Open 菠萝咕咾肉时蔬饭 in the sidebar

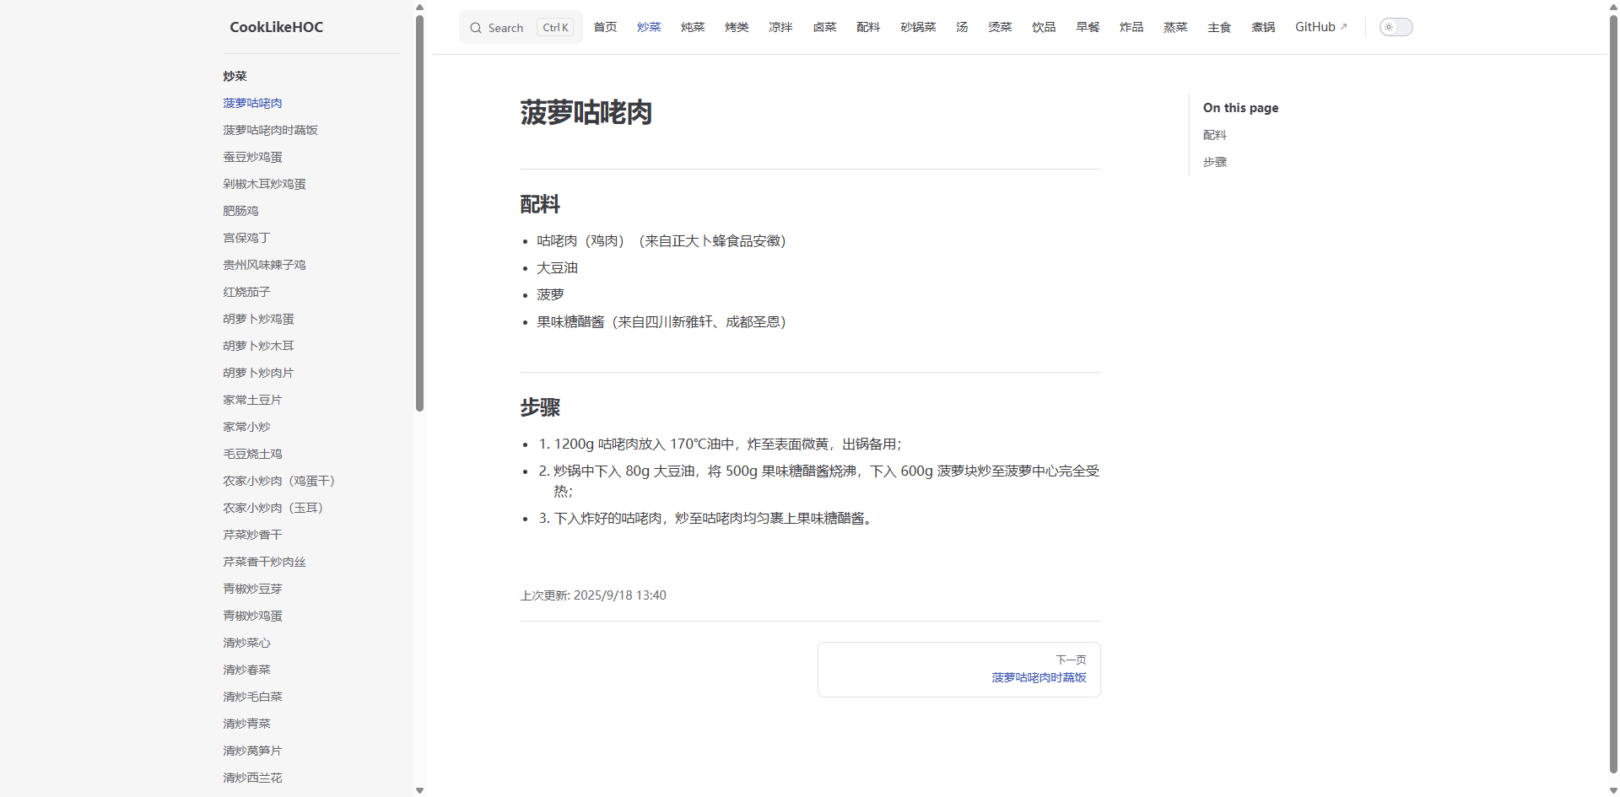click(x=270, y=130)
